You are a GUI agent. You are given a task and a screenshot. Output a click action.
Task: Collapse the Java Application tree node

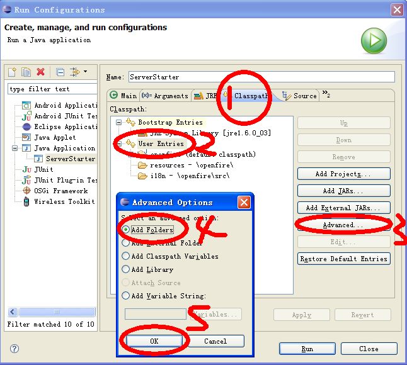[x=14, y=149]
